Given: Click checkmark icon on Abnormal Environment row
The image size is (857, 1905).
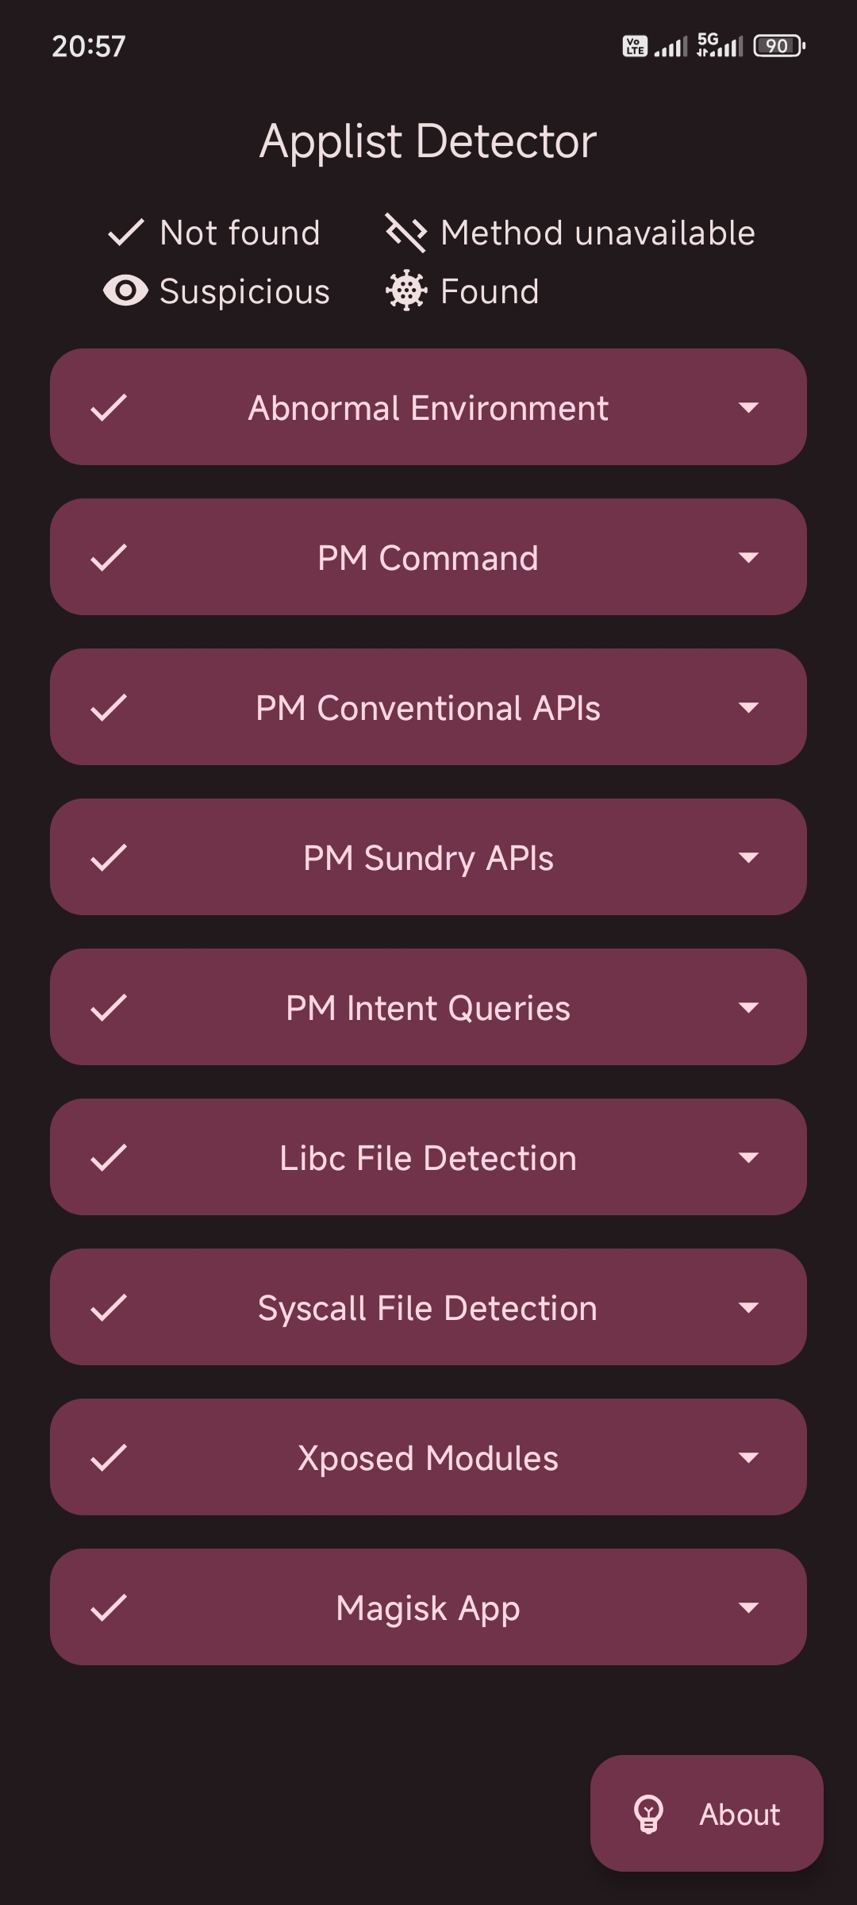Looking at the screenshot, I should tap(109, 407).
